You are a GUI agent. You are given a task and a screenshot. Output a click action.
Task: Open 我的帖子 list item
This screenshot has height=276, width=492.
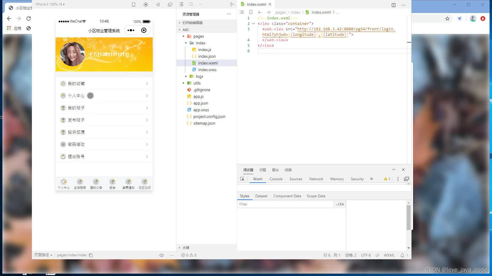coord(104,108)
